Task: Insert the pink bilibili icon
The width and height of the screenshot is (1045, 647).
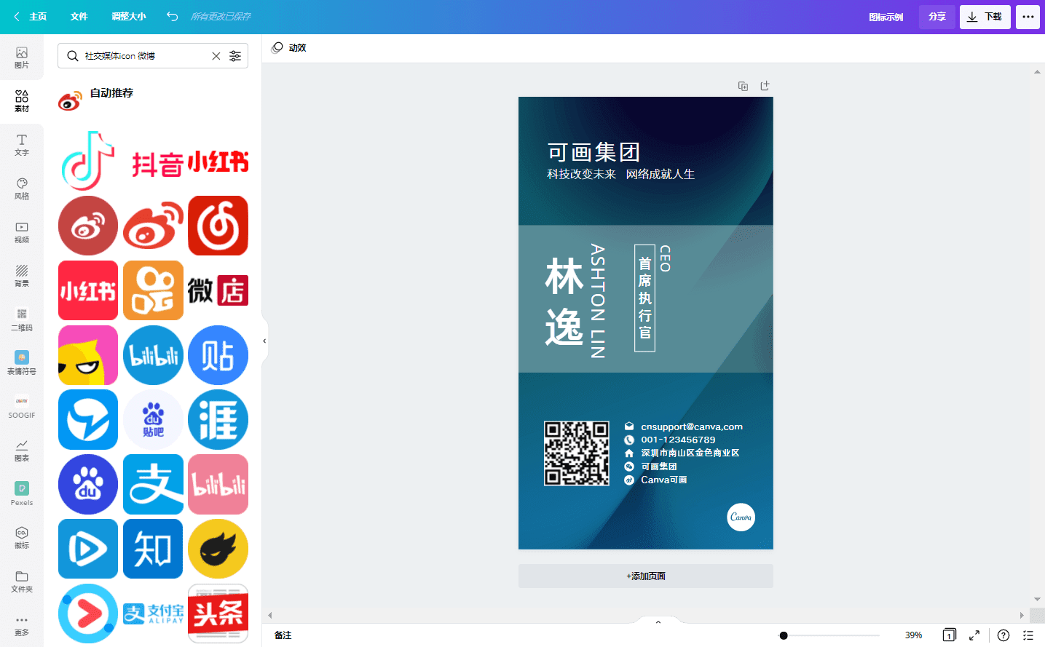Action: 218,485
